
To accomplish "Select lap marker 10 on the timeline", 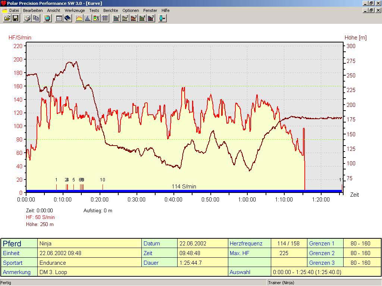I will (x=103, y=180).
